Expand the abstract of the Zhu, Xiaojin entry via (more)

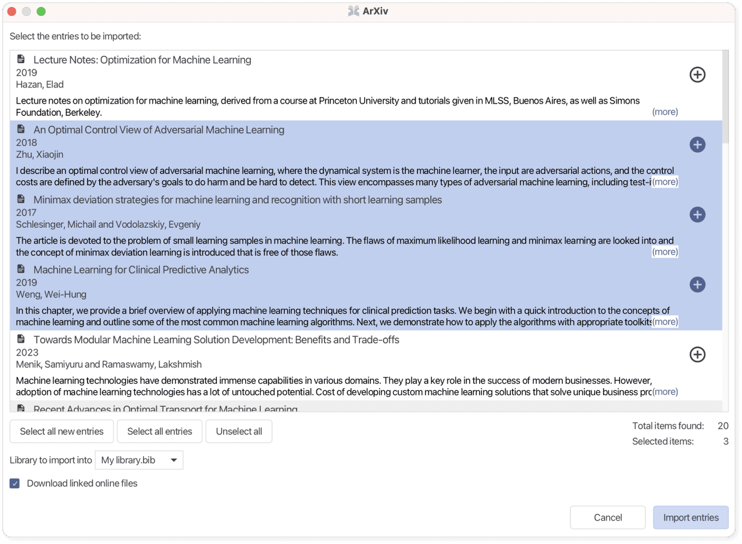coord(665,181)
